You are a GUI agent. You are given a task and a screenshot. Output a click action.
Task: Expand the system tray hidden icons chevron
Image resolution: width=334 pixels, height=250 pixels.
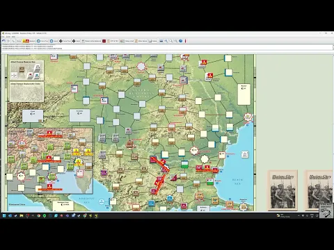coord(299,216)
